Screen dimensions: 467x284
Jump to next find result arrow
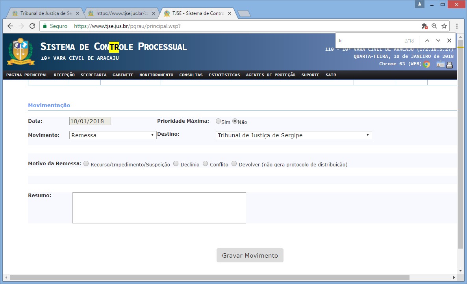click(438, 41)
